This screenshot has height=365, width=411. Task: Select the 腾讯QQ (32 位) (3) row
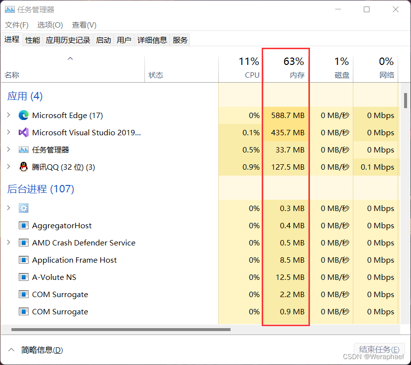click(x=201, y=167)
